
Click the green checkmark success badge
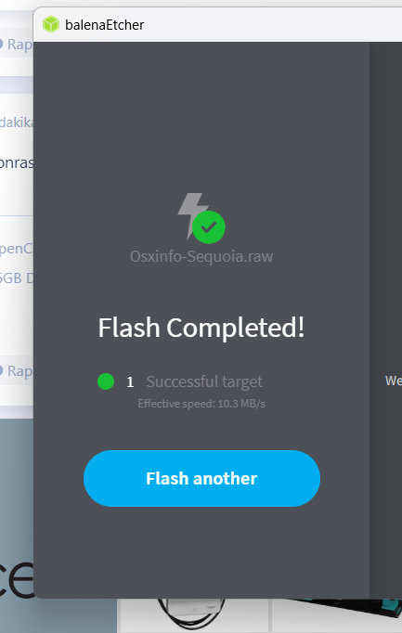tap(209, 227)
